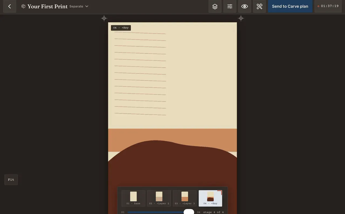345x214 pixels.
Task: Open the layers stack panel icon
Action: coord(215,6)
